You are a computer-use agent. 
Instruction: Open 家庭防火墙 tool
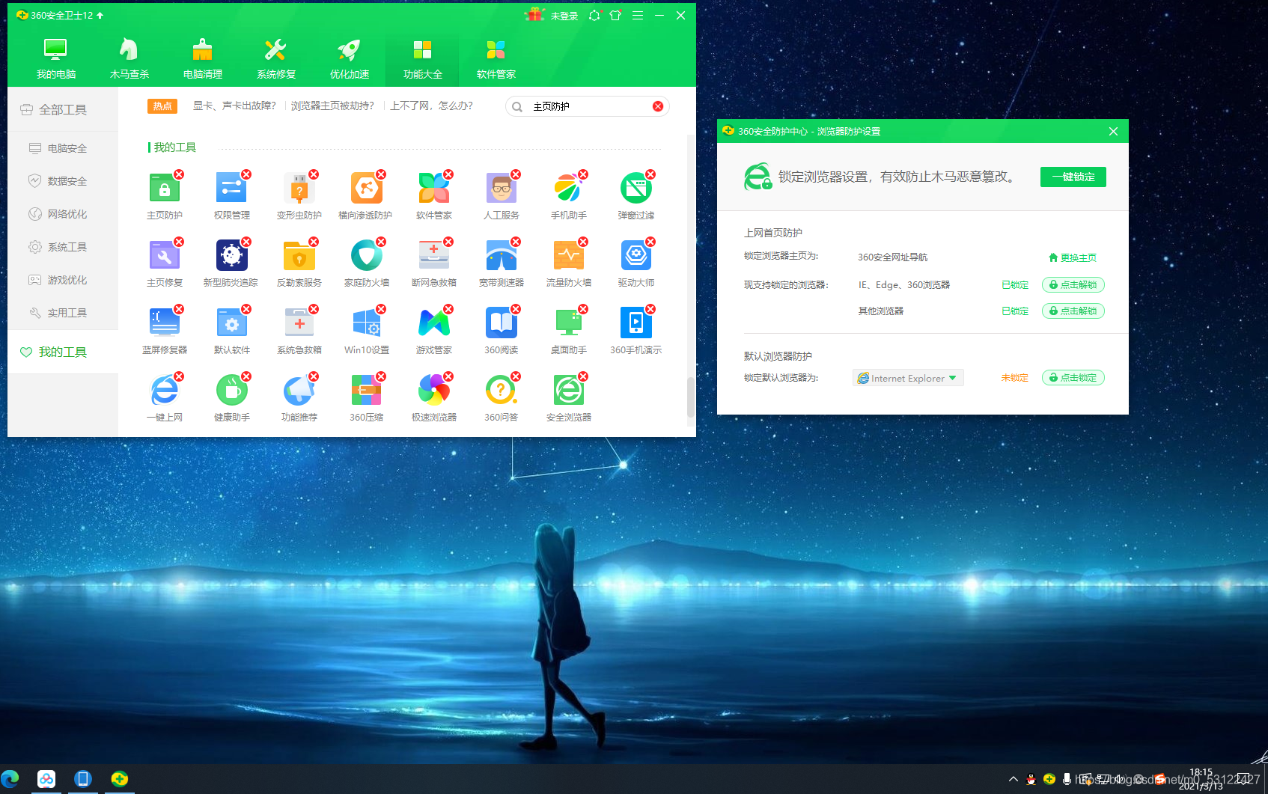[367, 263]
